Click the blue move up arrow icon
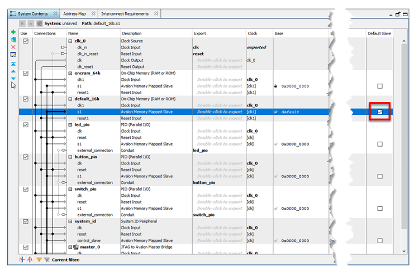Image resolution: width=419 pixels, height=276 pixels. 13,71
